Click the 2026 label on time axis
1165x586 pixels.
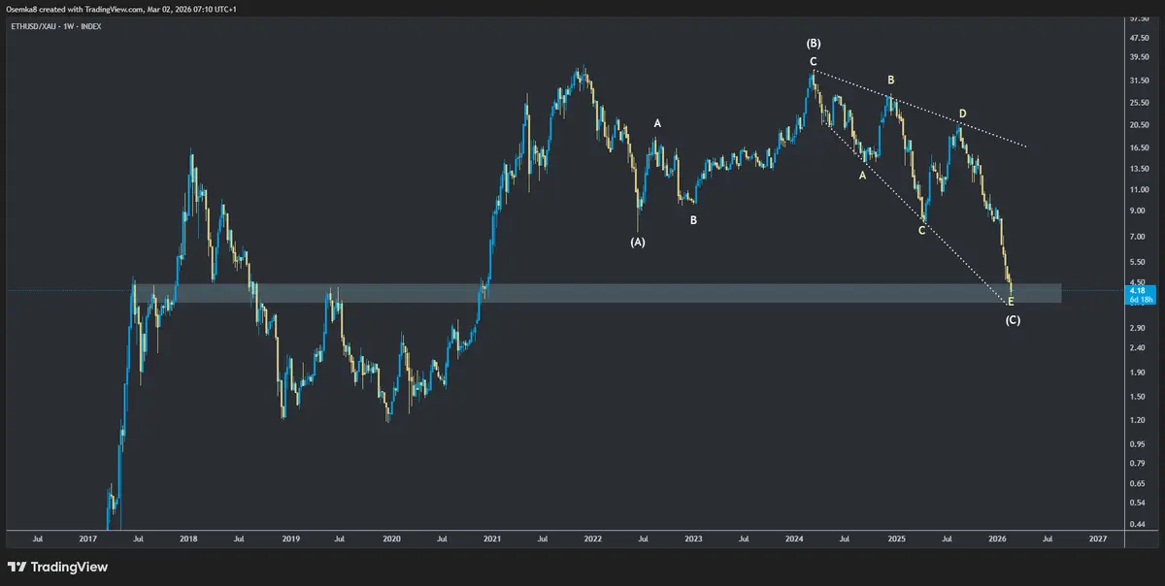coord(998,537)
